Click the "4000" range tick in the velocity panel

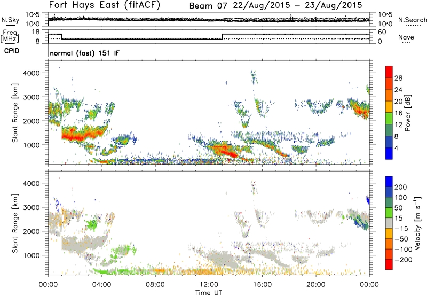(31, 183)
